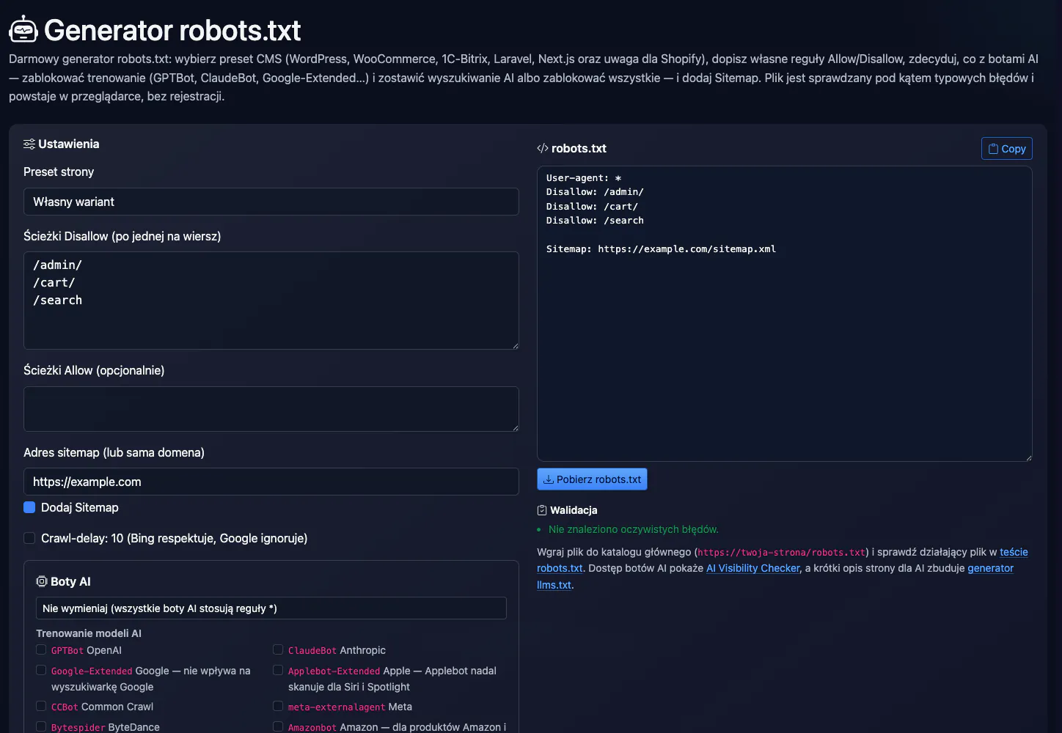The width and height of the screenshot is (1062, 733).
Task: Open the AI Visibility Checker link
Action: pyautogui.click(x=753, y=568)
